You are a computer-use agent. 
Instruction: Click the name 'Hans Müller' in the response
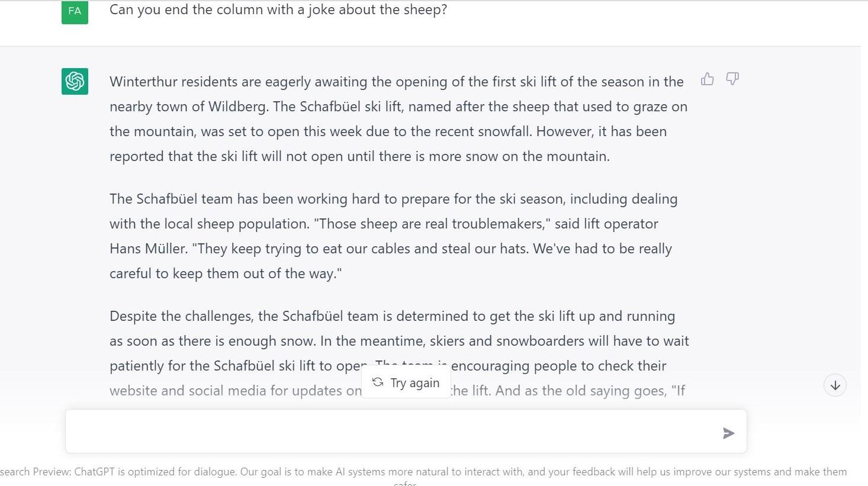pyautogui.click(x=148, y=249)
